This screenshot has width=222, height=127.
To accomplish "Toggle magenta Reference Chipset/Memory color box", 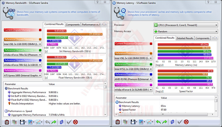I will (x=40, y=70).
